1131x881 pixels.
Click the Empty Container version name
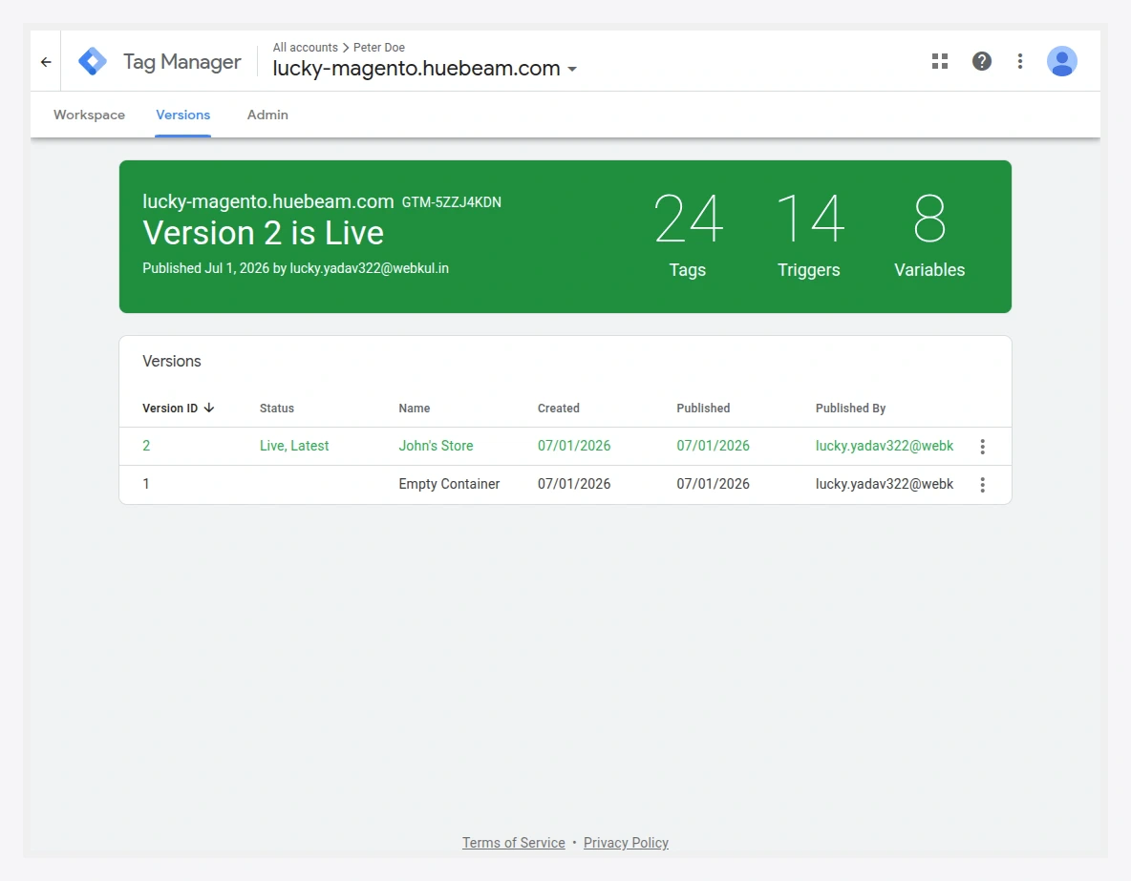449,484
